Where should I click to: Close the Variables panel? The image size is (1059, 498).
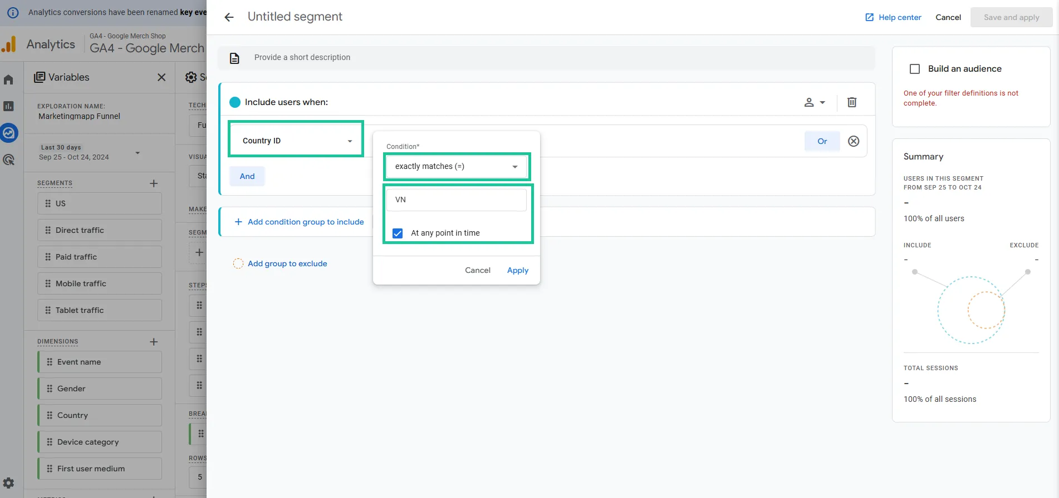pyautogui.click(x=161, y=77)
